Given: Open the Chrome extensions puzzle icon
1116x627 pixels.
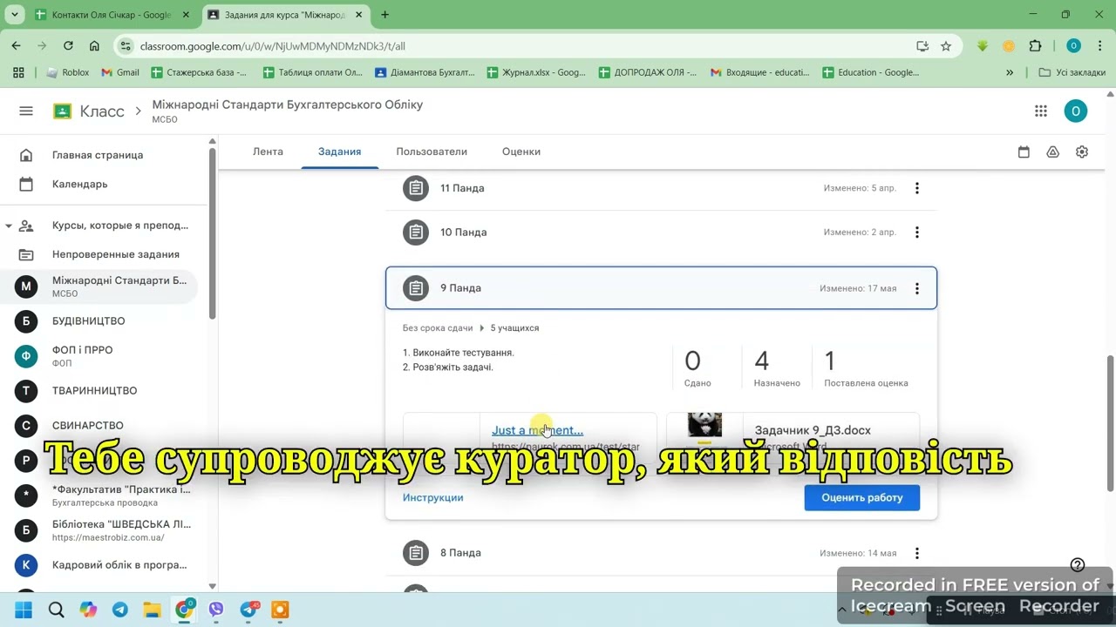Looking at the screenshot, I should click(x=1036, y=46).
